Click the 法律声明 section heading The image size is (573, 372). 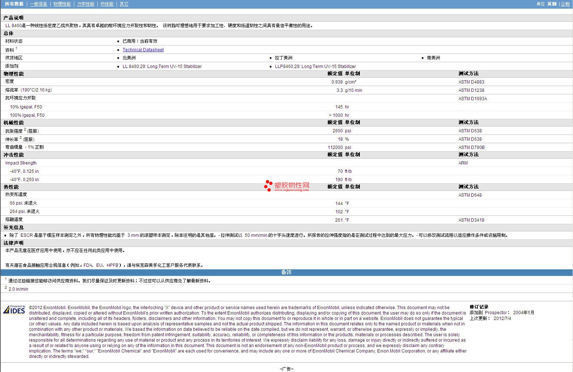[13, 243]
